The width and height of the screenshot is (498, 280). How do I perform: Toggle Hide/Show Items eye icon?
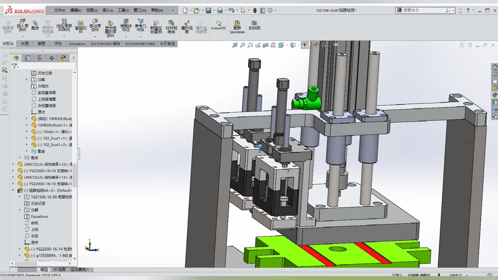coord(305,45)
